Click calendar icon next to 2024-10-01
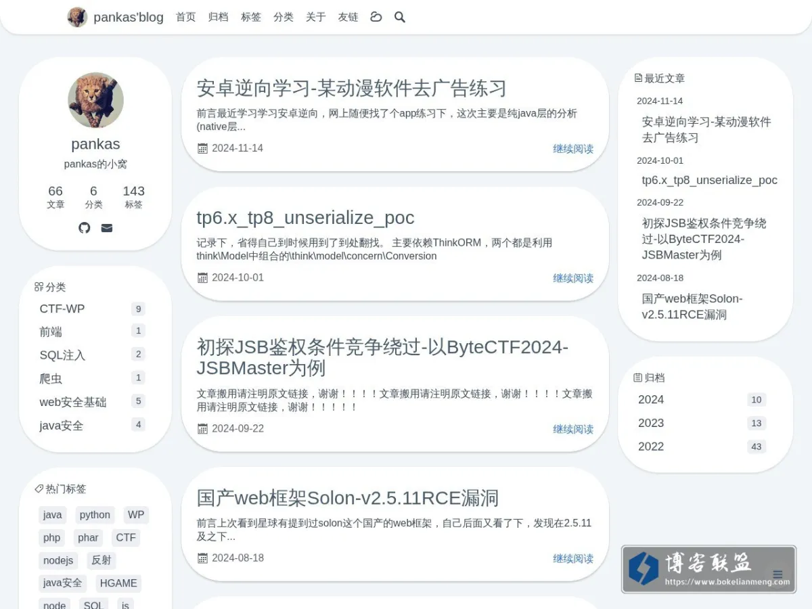 (202, 277)
